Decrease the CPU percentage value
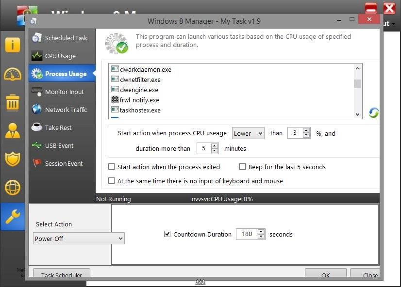 coord(306,136)
